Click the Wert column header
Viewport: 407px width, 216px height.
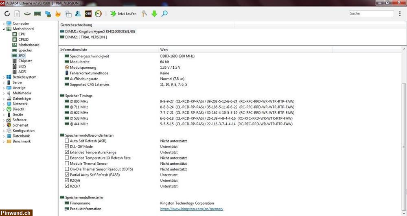[x=245, y=50]
